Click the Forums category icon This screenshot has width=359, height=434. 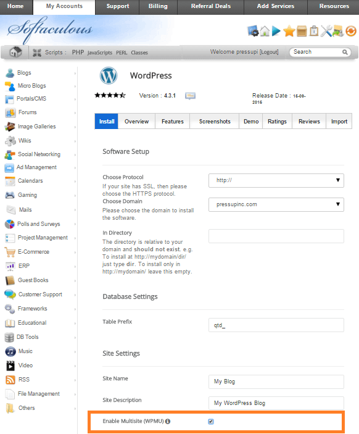[10, 112]
